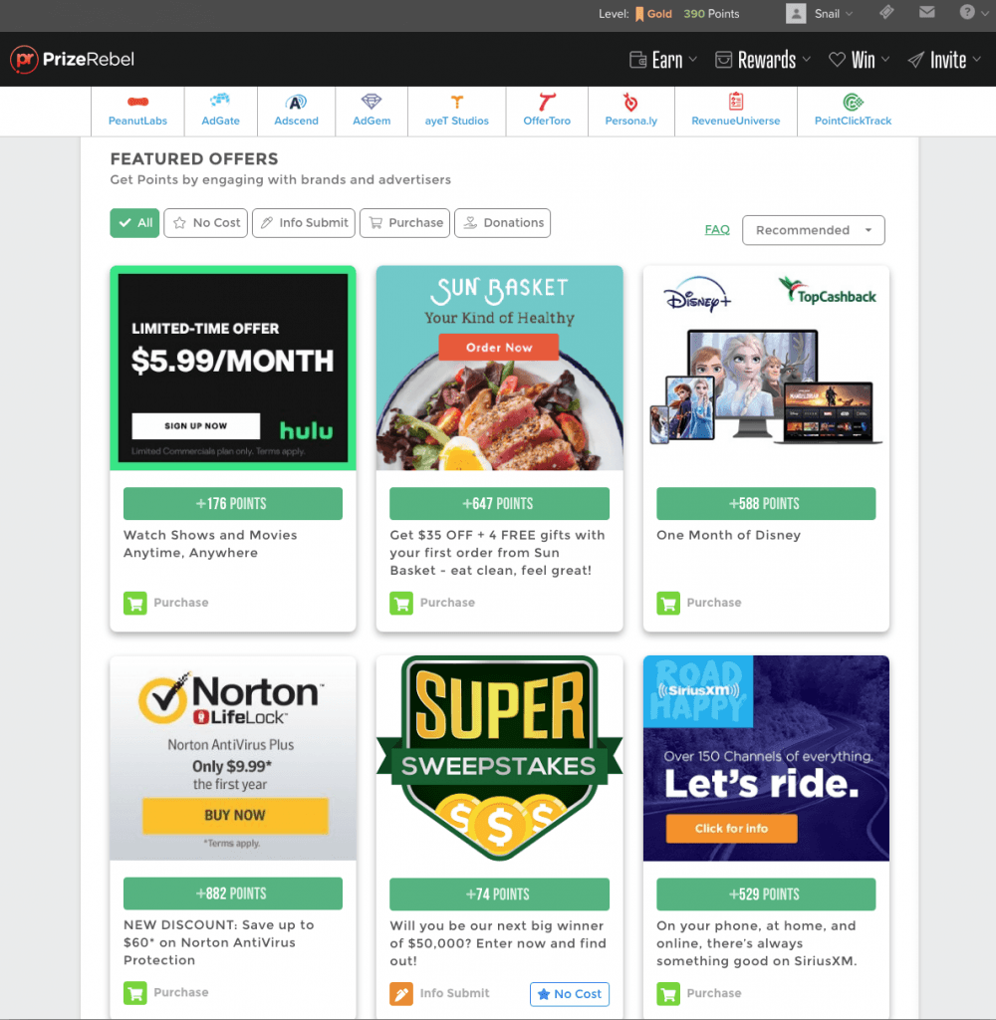Click the cart icon on the Sun Basket offer

click(x=401, y=603)
